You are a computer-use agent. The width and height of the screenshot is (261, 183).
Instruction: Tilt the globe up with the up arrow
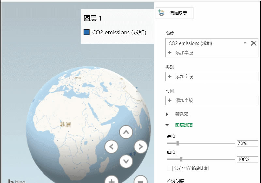126,132
